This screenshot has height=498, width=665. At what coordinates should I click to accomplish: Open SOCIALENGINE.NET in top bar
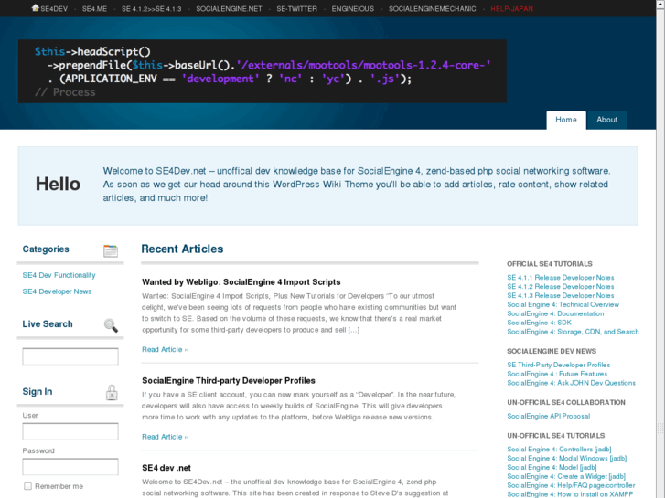[229, 8]
